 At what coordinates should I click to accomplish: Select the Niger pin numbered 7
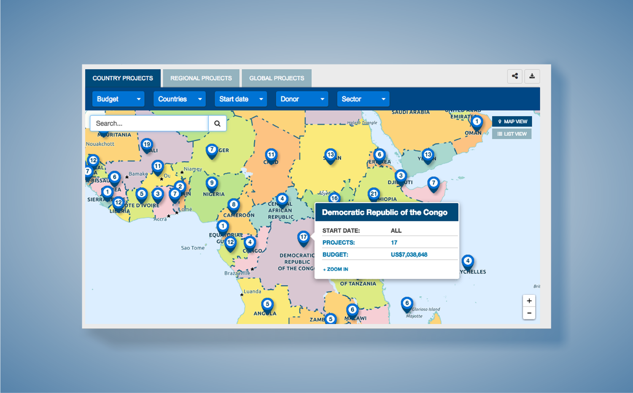pos(212,151)
